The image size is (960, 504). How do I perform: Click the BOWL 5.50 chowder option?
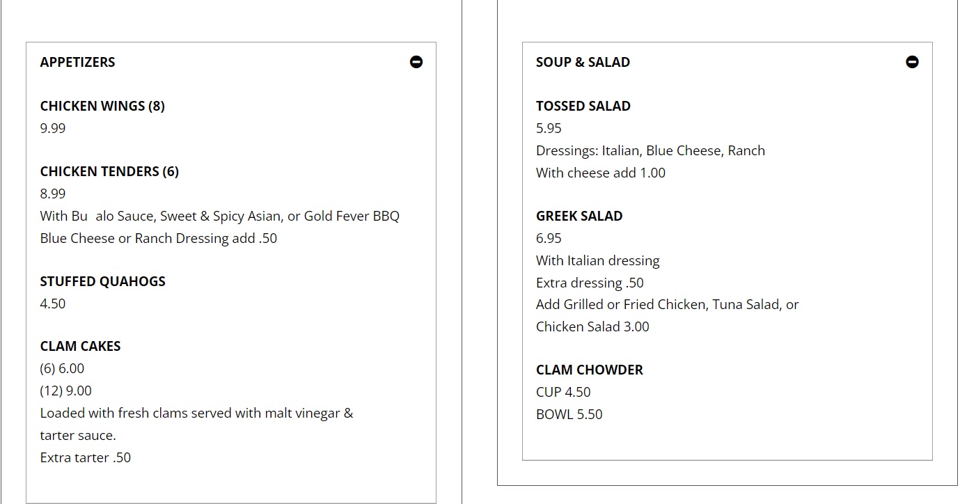(x=569, y=414)
